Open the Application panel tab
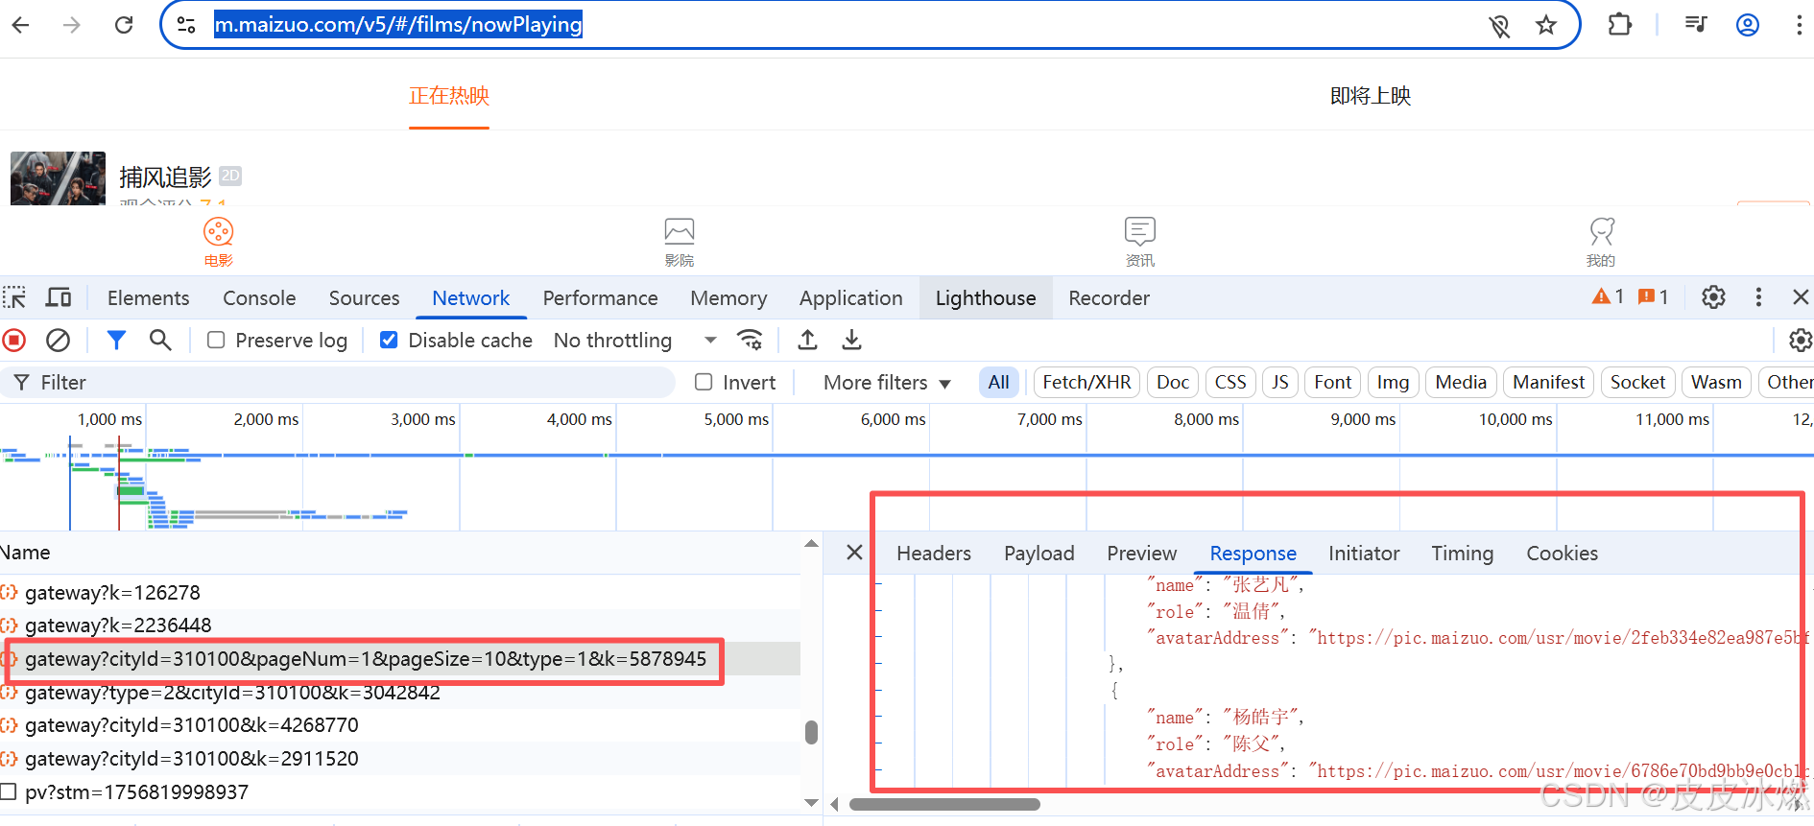The width and height of the screenshot is (1814, 826). [850, 297]
